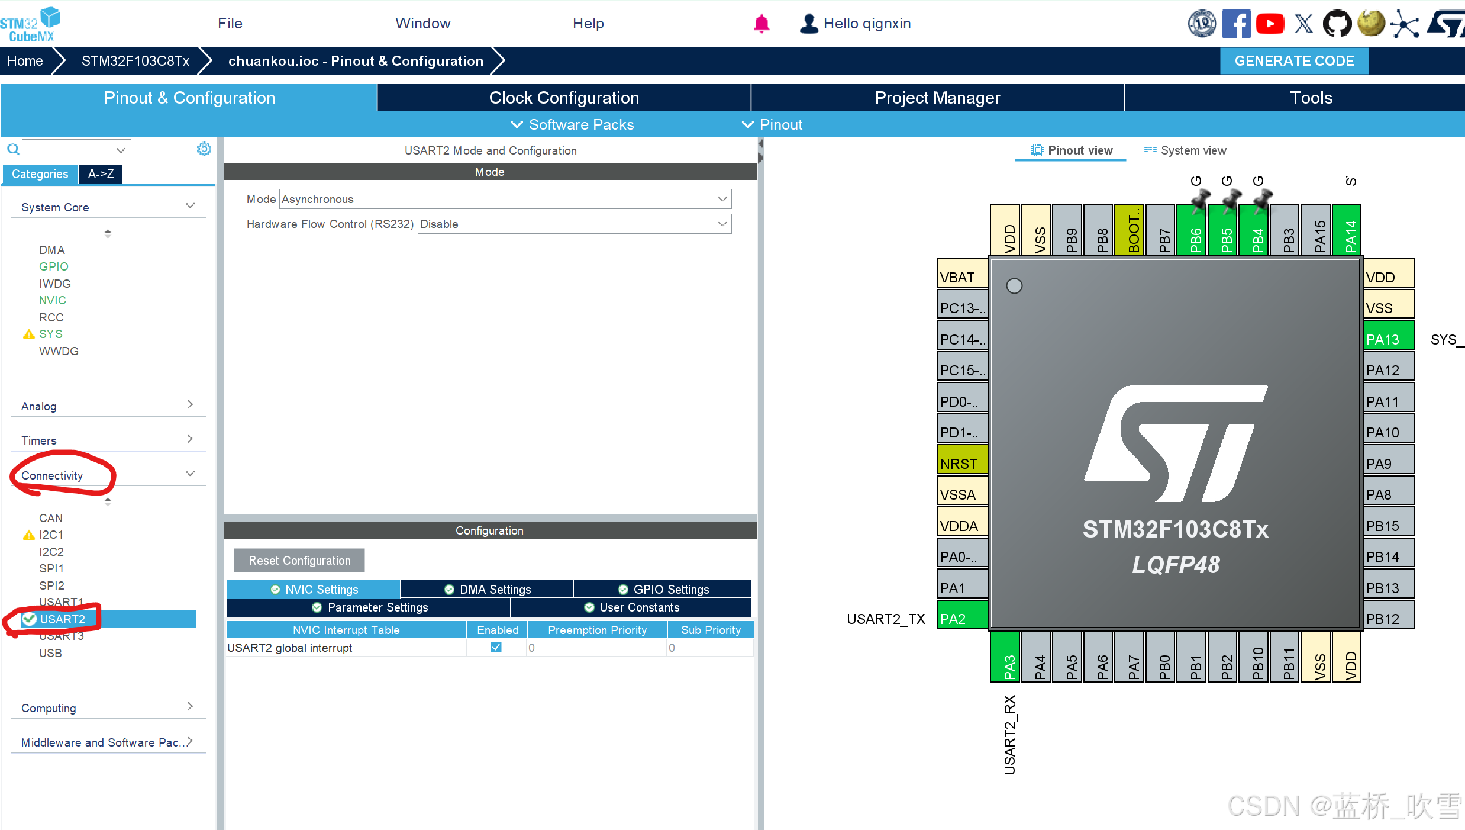Open the peripheral search combo box
This screenshot has height=830, width=1465.
(x=76, y=150)
